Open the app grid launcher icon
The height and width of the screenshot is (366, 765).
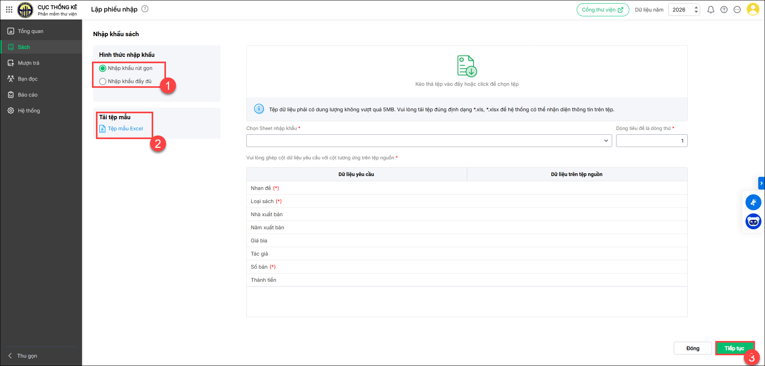click(x=9, y=10)
